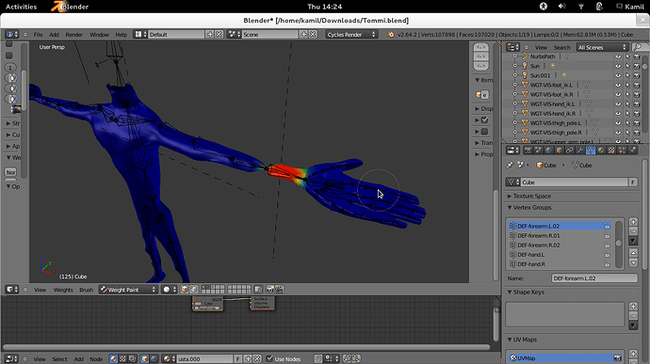650x364 pixels.
Task: Open Cycles Render engine dropdown
Action: [351, 35]
